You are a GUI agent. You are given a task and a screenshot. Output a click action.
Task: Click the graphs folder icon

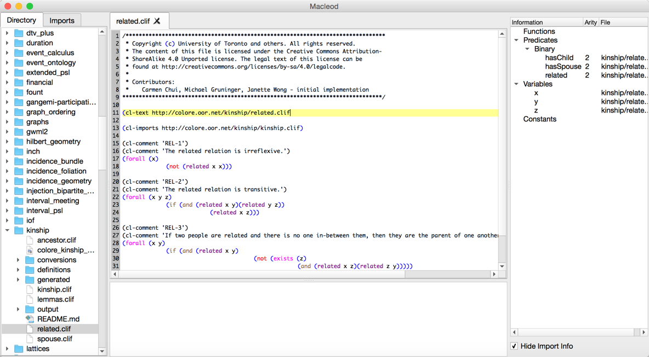[x=19, y=122]
